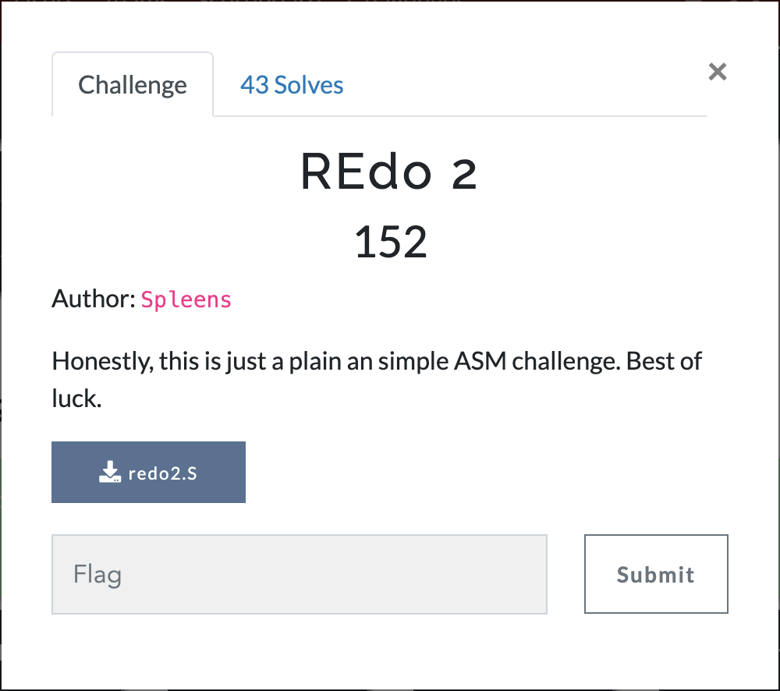
Task: Click the word Honestly in the description
Action: coord(103,362)
